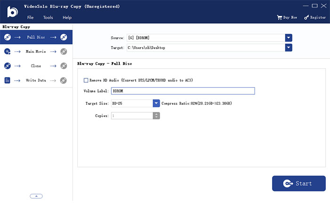The width and height of the screenshot is (330, 204).
Task: Enable Remove HD Audio checkbox
Action: coord(86,80)
